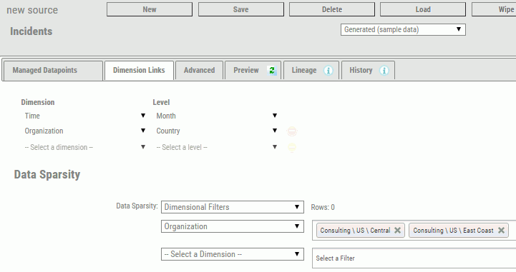Click the 'new source' label
Image resolution: width=516 pixels, height=272 pixels.
point(32,10)
